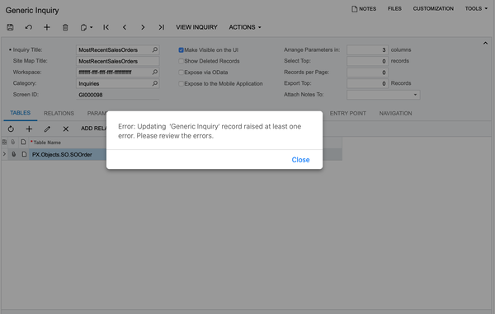Viewport: 495px width, 314px height.
Task: Go to last record icon
Action: pyautogui.click(x=162, y=27)
